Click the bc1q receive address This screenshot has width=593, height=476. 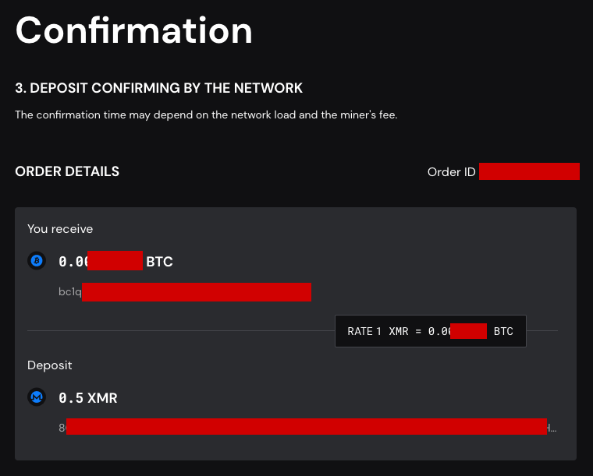pos(185,292)
